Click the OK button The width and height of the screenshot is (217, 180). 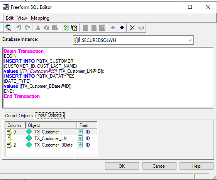[x=122, y=166]
